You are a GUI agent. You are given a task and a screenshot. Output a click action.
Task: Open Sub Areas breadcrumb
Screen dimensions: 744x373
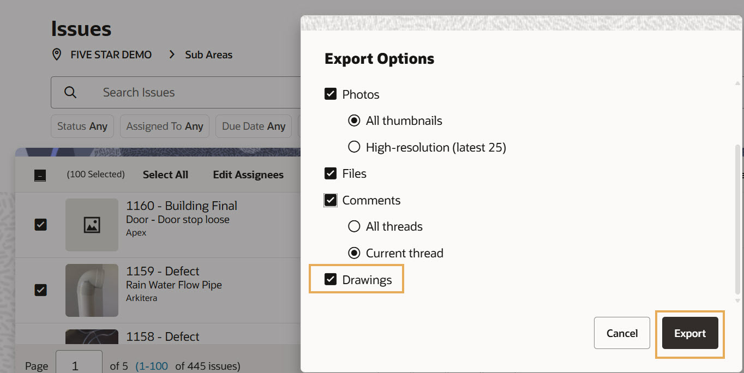point(208,55)
